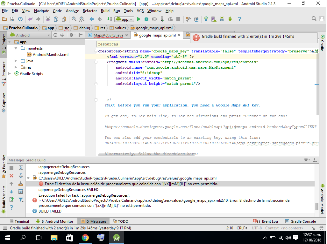Screen dimensions: 327x244
Task: Switch to the MapsActivity.java tab
Action: tap(108, 35)
